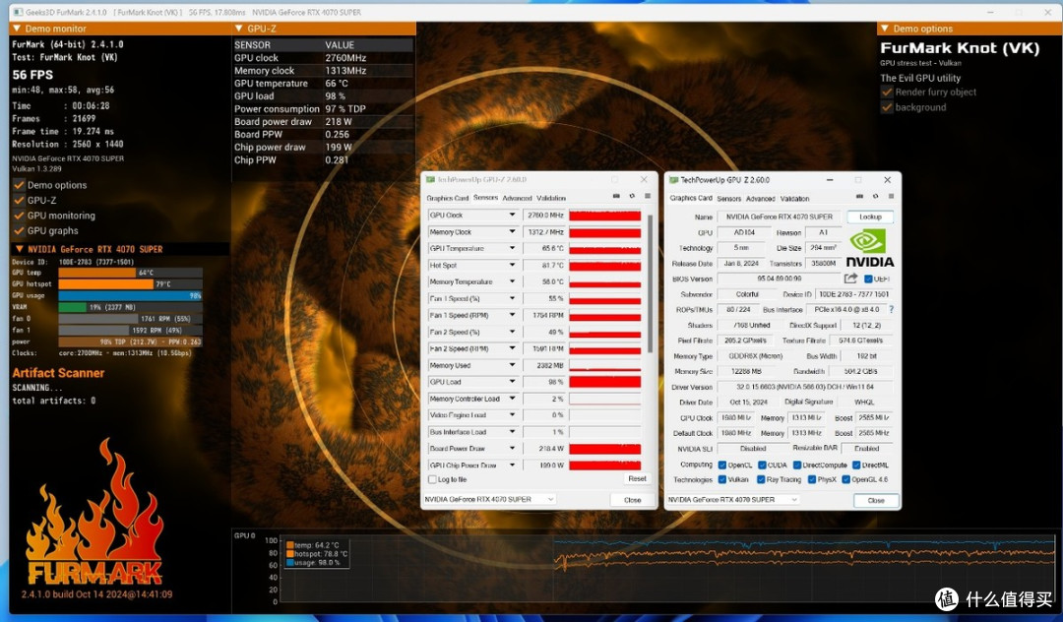Open the Memory Used sensor dropdown

click(513, 365)
